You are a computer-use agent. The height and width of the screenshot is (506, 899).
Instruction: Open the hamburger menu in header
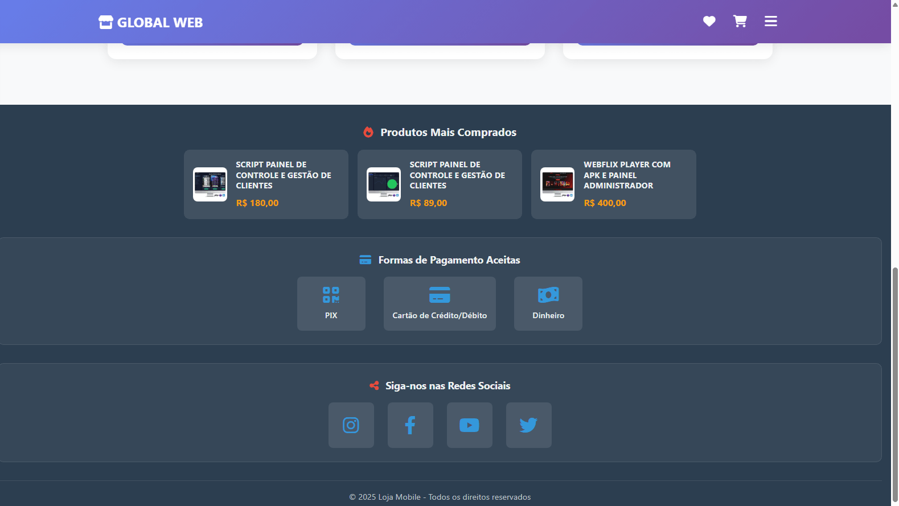click(770, 22)
